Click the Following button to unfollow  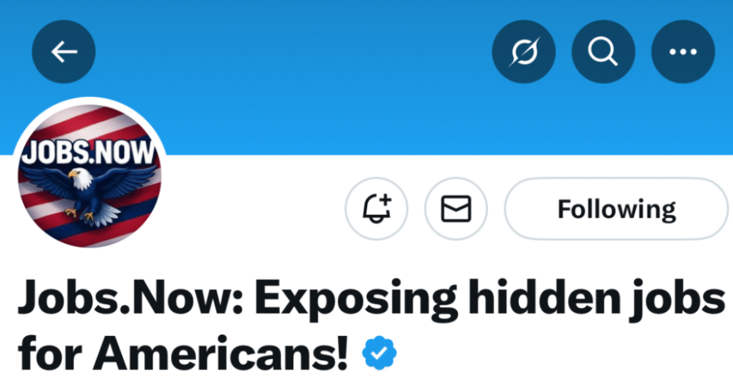(x=616, y=209)
